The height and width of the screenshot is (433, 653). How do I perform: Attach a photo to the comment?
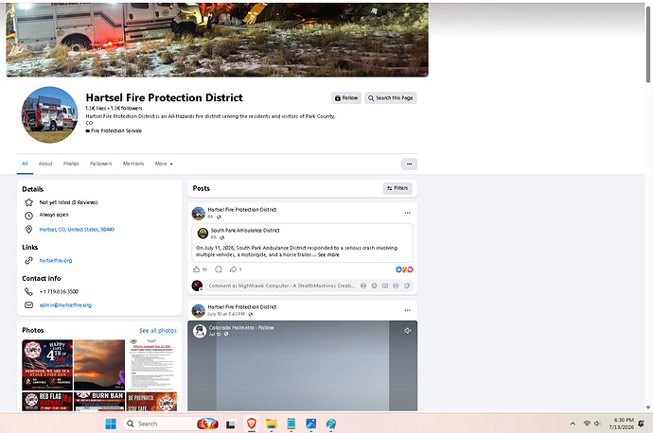pos(385,286)
